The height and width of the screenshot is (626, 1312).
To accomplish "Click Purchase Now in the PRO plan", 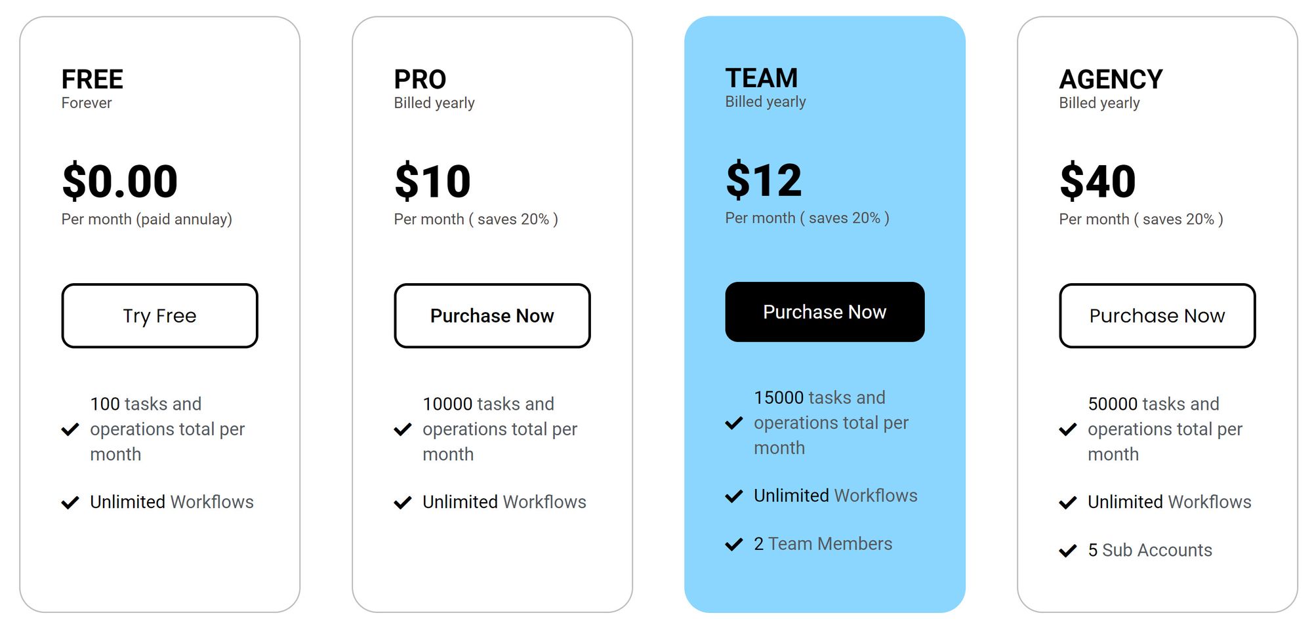I will [x=492, y=315].
